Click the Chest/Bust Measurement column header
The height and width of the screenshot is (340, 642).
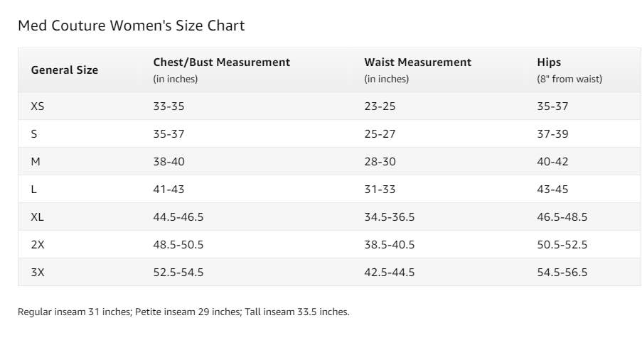tap(221, 62)
